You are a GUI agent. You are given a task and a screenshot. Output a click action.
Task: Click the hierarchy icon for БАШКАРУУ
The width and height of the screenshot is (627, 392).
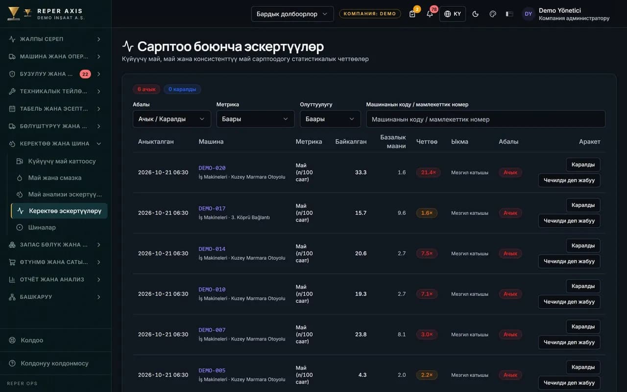click(12, 297)
